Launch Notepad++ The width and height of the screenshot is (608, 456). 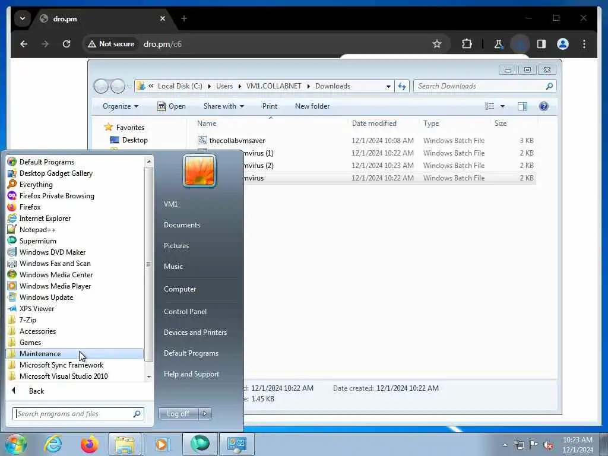[x=37, y=230]
